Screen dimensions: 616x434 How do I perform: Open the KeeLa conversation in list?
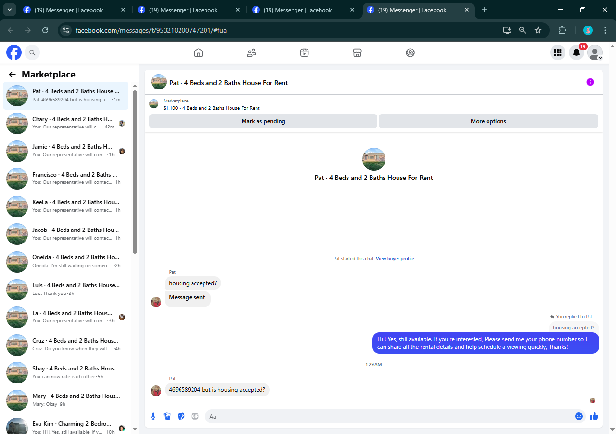click(x=66, y=206)
